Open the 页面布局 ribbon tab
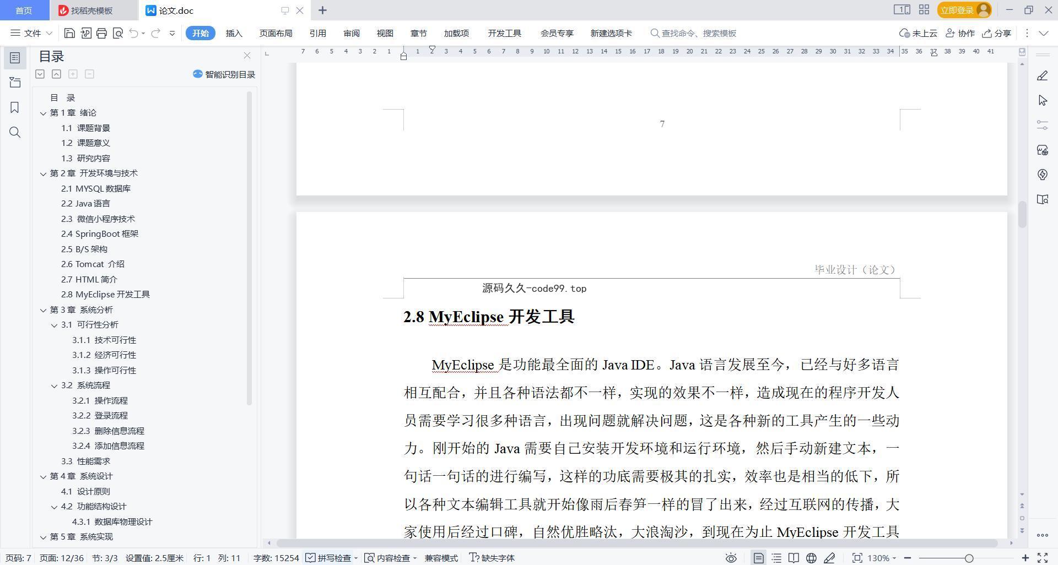1058x565 pixels. 276,33
